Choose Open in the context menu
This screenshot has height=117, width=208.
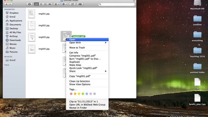tap(87, 40)
